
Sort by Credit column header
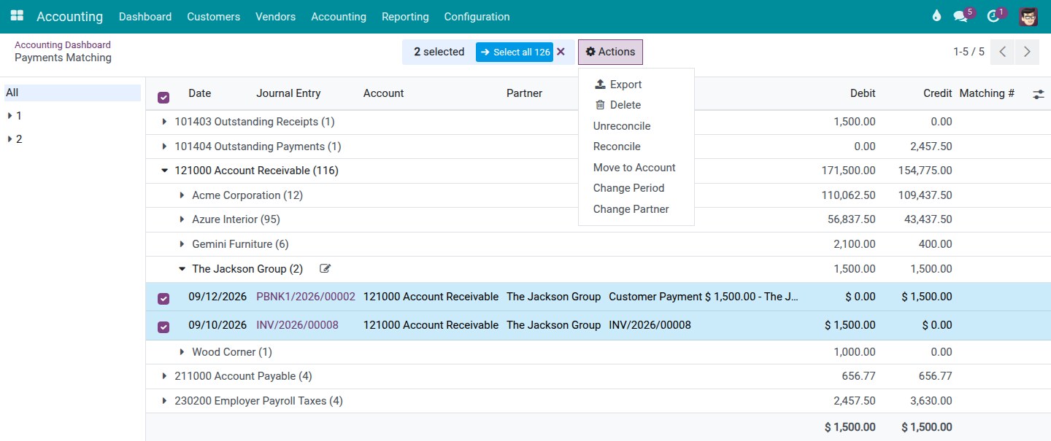point(937,93)
